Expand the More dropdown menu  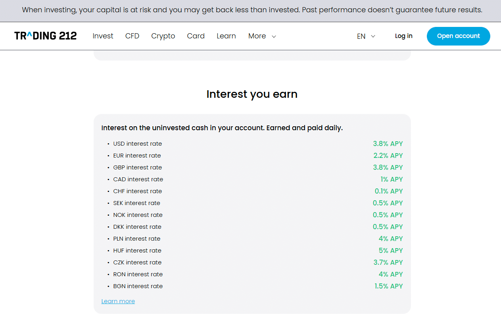(257, 36)
